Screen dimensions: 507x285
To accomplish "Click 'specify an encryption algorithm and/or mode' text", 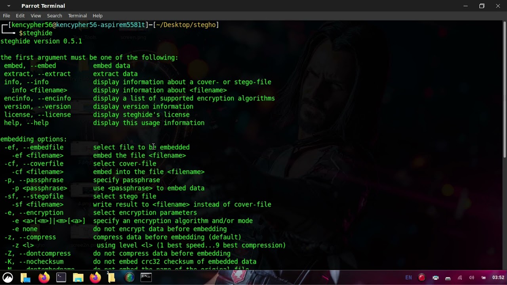I will coord(173,221).
